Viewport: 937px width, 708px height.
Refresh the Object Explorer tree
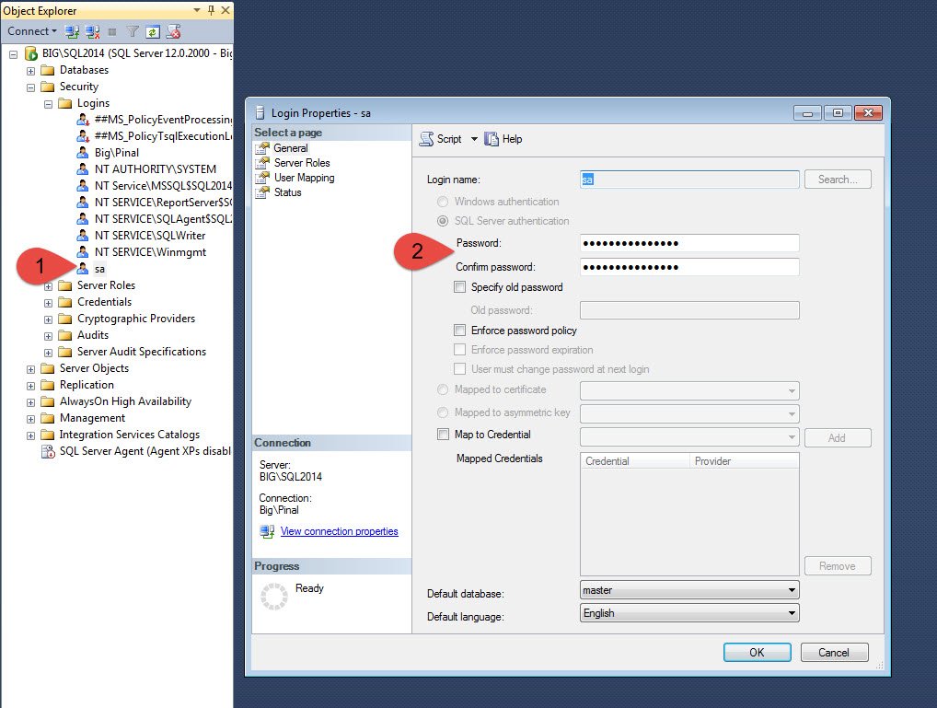(x=153, y=31)
